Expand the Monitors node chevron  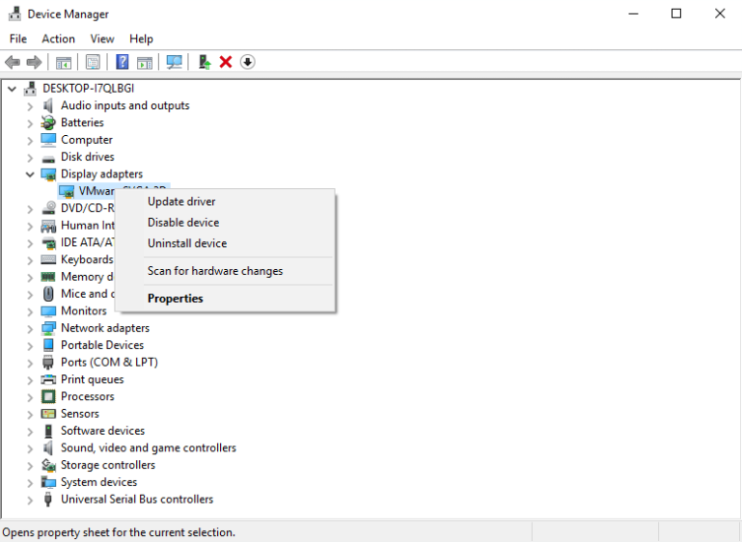click(30, 312)
